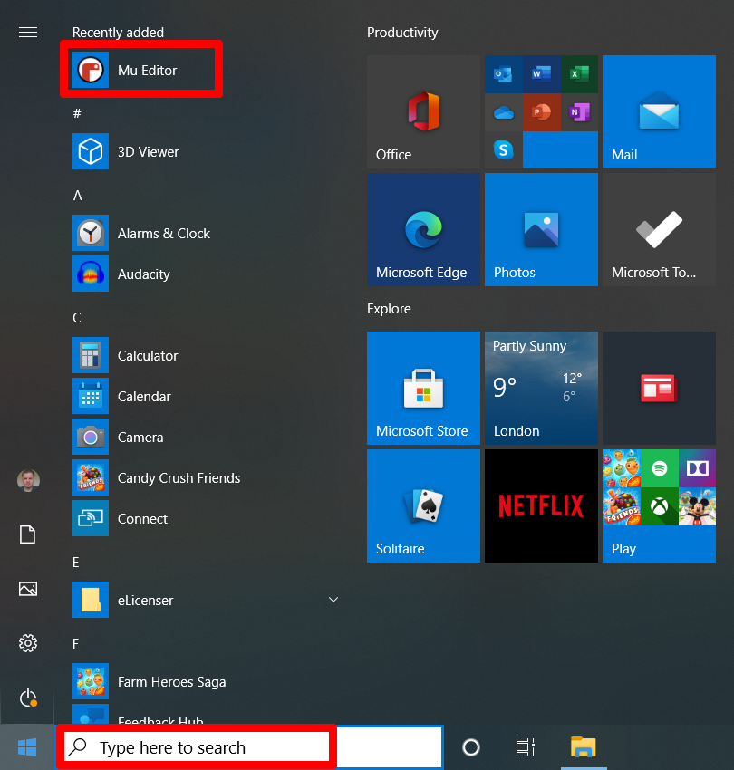This screenshot has height=770, width=734.
Task: Open the Power options button
Action: pos(28,698)
